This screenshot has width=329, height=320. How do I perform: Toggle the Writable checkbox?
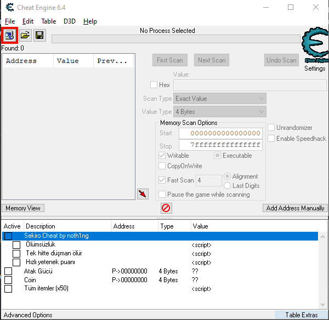click(x=162, y=156)
